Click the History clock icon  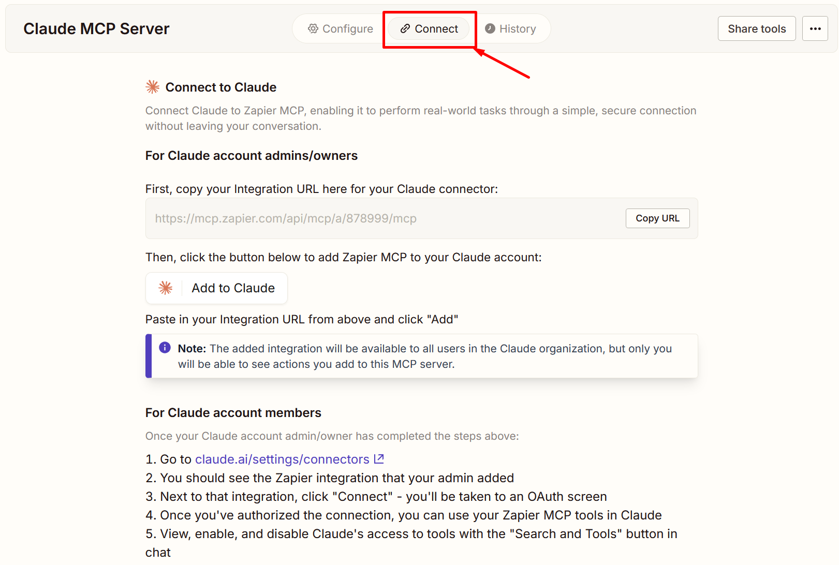click(x=490, y=28)
